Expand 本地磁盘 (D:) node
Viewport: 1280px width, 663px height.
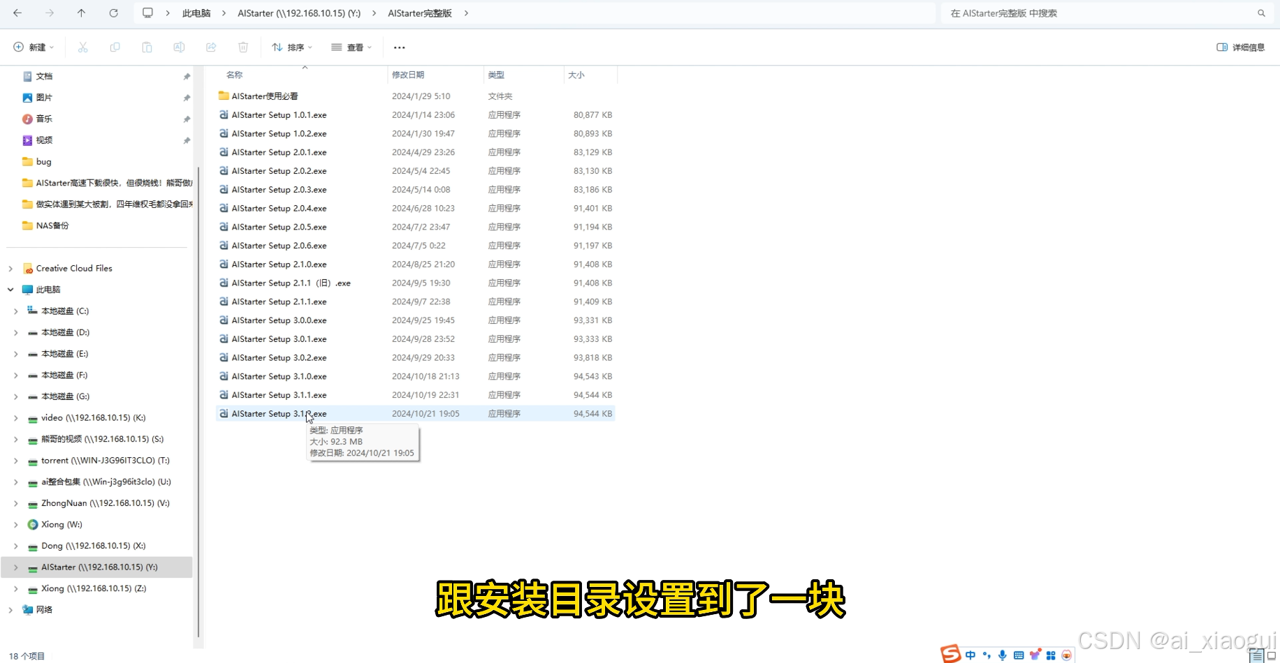16,333
